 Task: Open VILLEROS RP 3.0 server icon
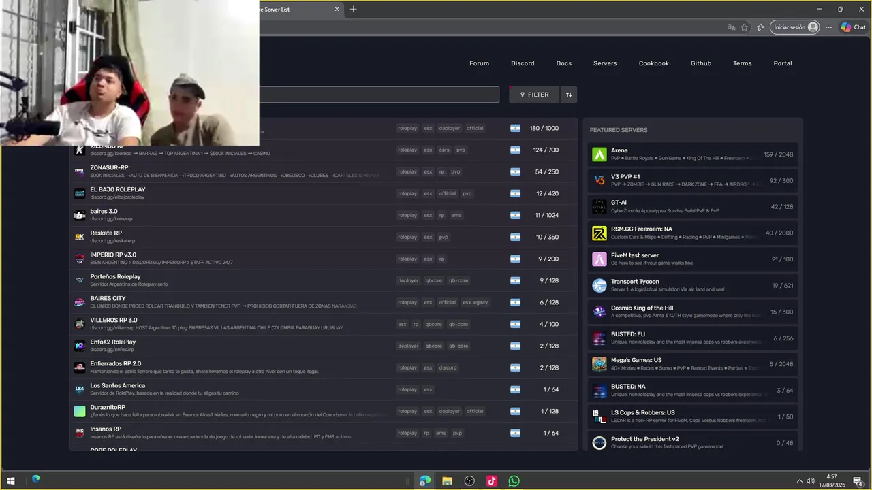click(80, 324)
